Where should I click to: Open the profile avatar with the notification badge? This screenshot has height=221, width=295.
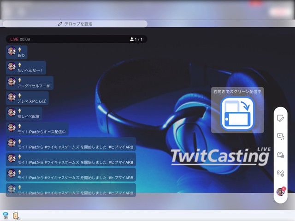click(x=281, y=192)
